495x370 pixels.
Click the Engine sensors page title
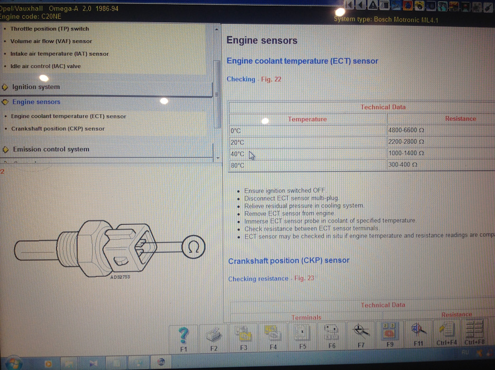click(262, 40)
